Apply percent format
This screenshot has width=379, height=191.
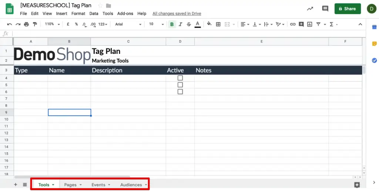tap(76, 24)
